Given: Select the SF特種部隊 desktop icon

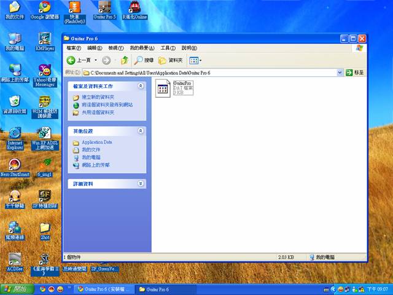Looking at the screenshot, I should (45, 199).
